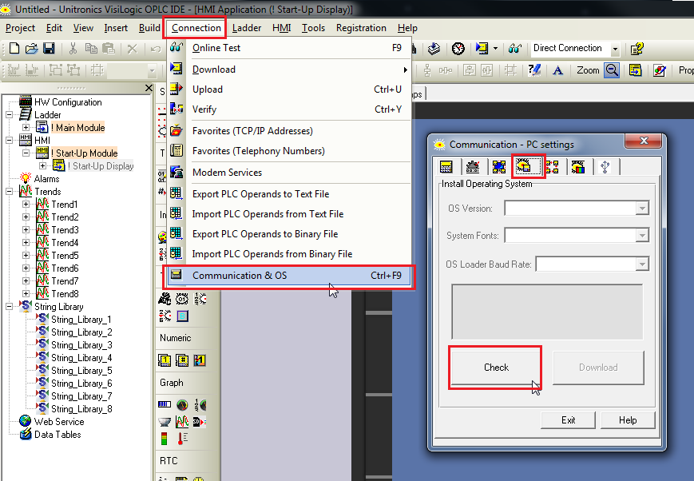Select String_Library_7 in the tree
The width and height of the screenshot is (694, 481).
pyautogui.click(x=81, y=396)
